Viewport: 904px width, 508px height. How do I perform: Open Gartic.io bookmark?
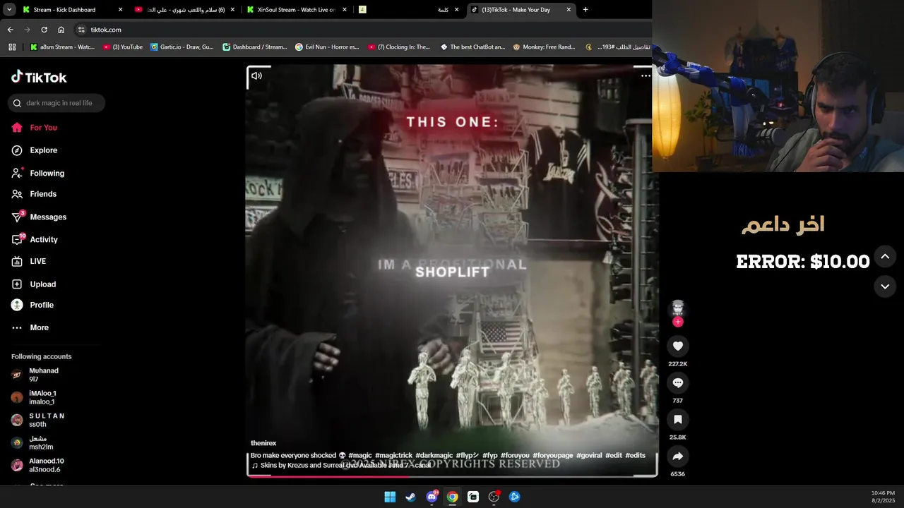click(182, 47)
